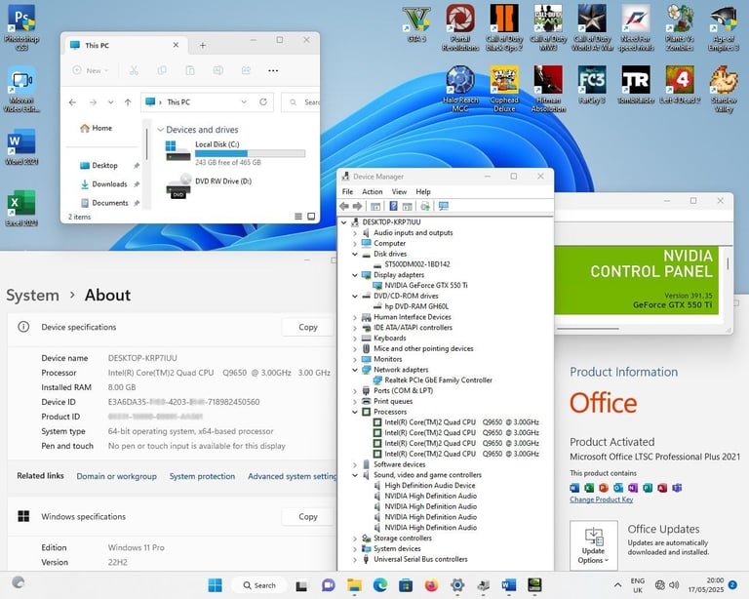Expand Audio inputs and outputs node
Screen dimensions: 749x599
pos(355,232)
